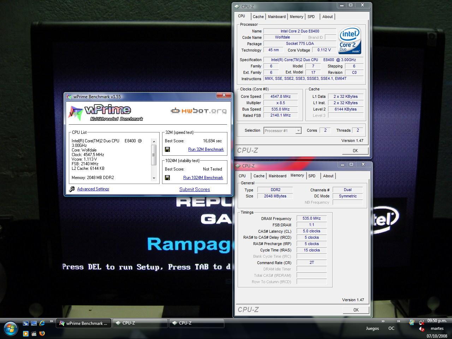The width and height of the screenshot is (452, 339).
Task: Click the taskbar clock 09:50 p.m.
Action: point(437,321)
